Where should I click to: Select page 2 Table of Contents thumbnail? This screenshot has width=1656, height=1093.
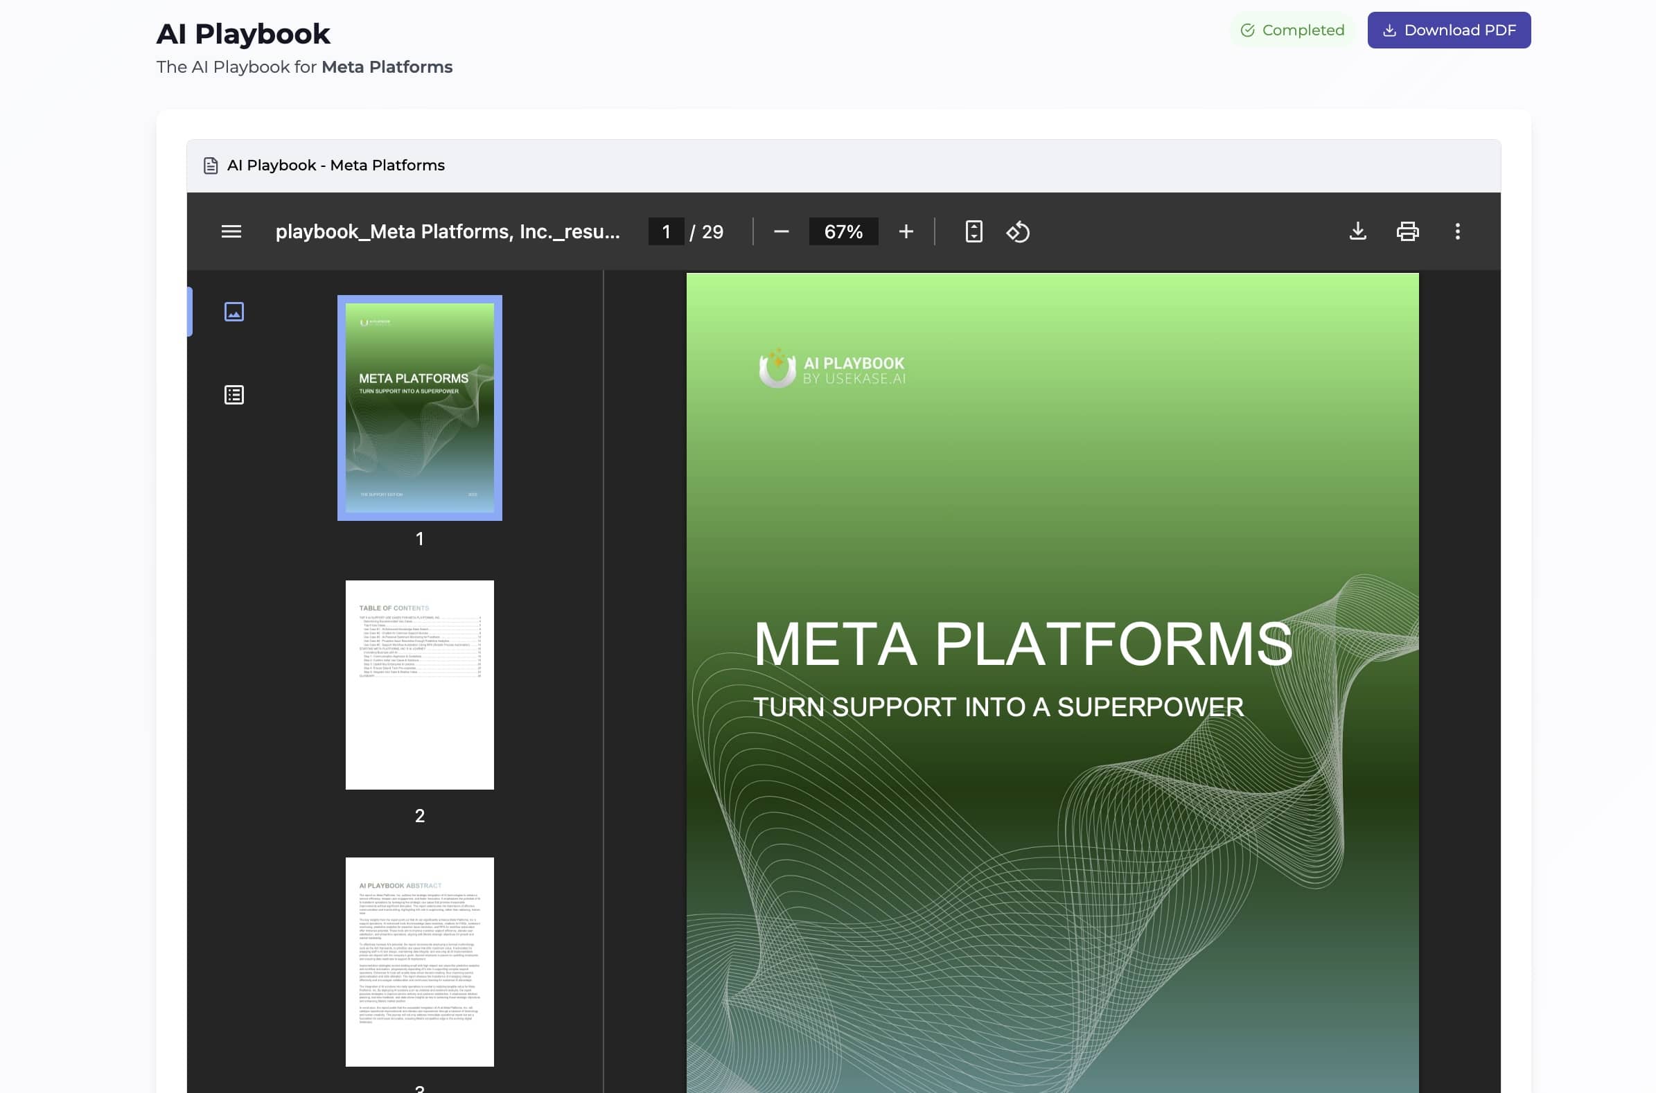coord(420,684)
